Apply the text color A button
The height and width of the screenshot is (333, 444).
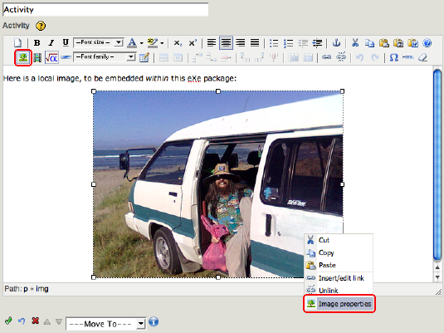[132, 43]
